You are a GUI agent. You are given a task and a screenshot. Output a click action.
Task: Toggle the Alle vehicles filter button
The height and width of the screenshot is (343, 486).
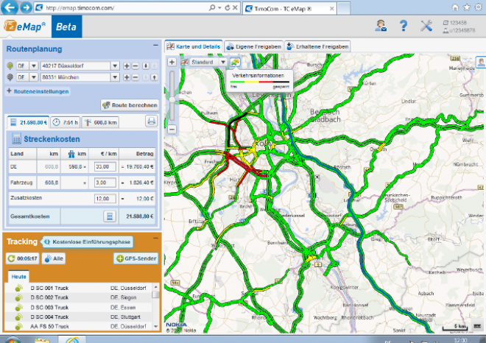pos(53,258)
